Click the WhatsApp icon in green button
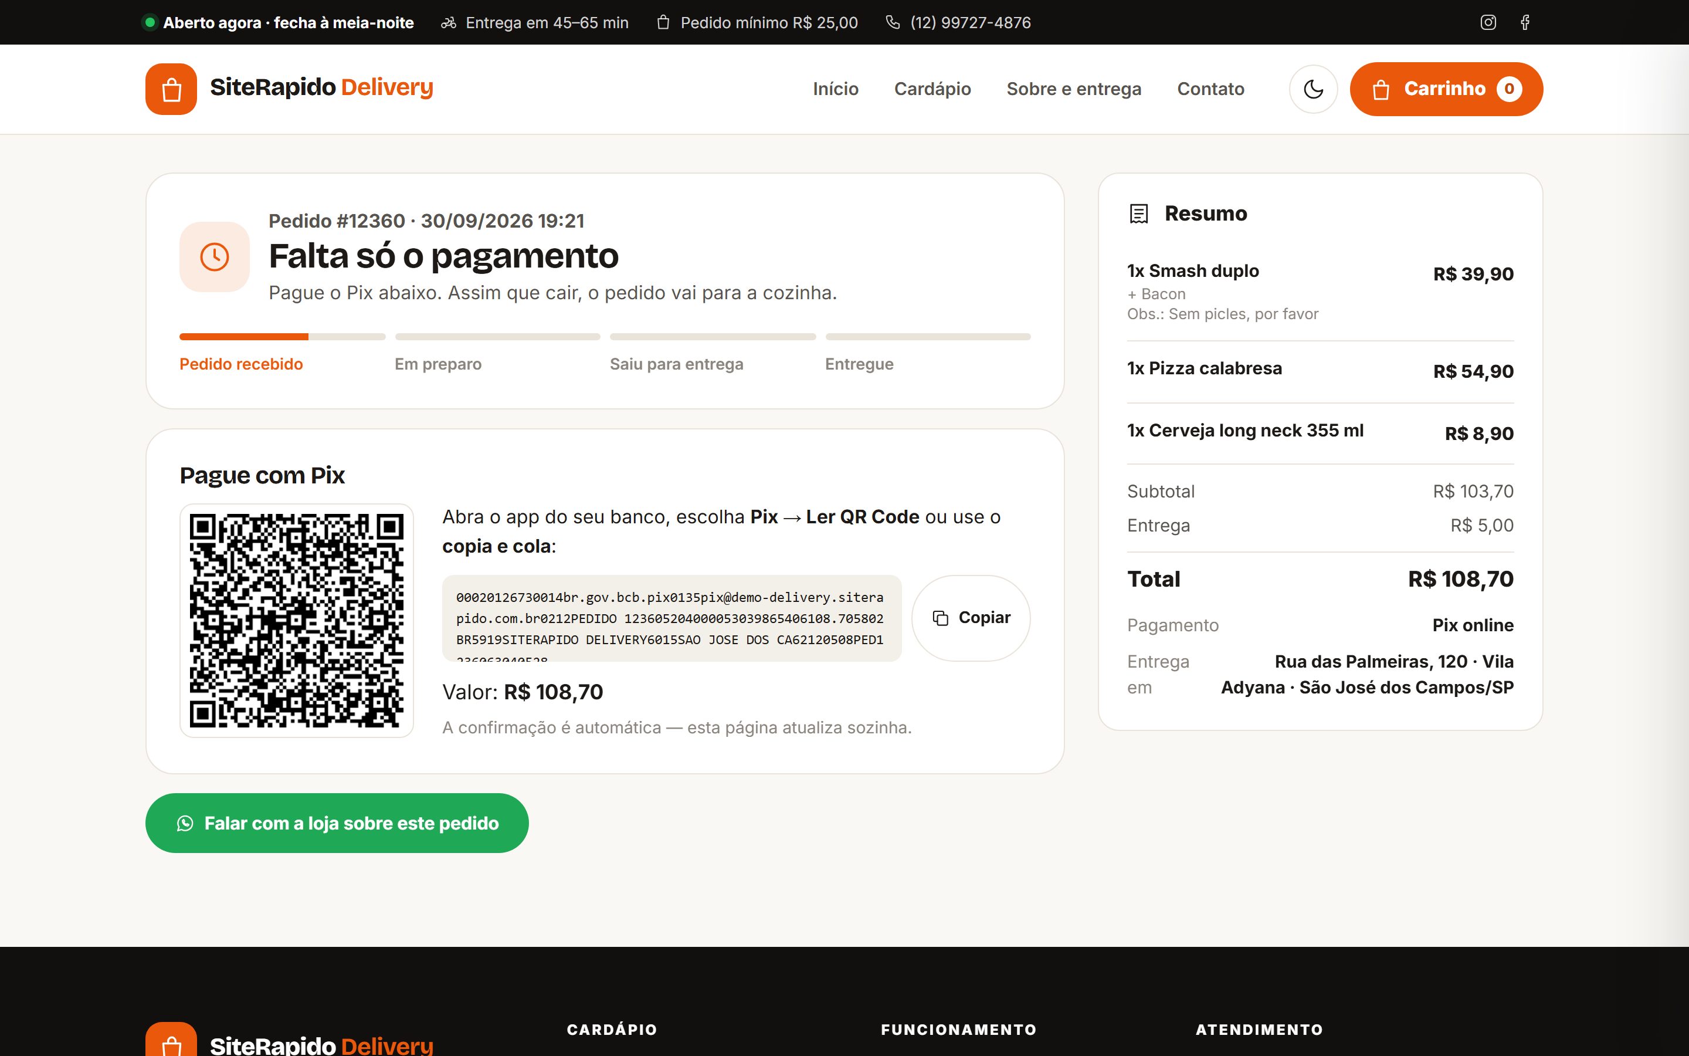1689x1056 pixels. coord(185,824)
